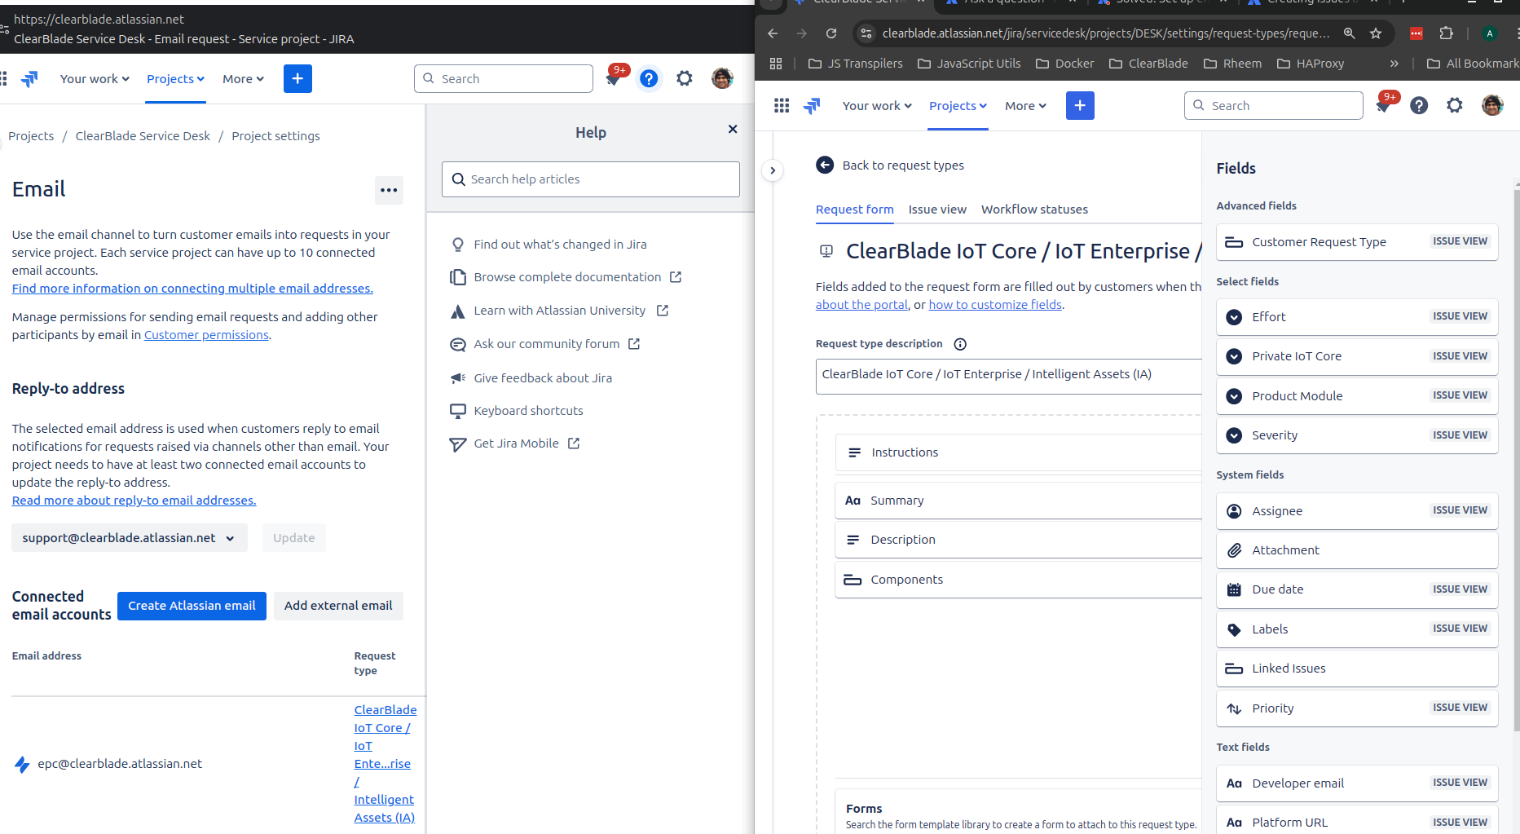Click the Request type description text box
This screenshot has height=834, width=1520.
[x=1009, y=375]
